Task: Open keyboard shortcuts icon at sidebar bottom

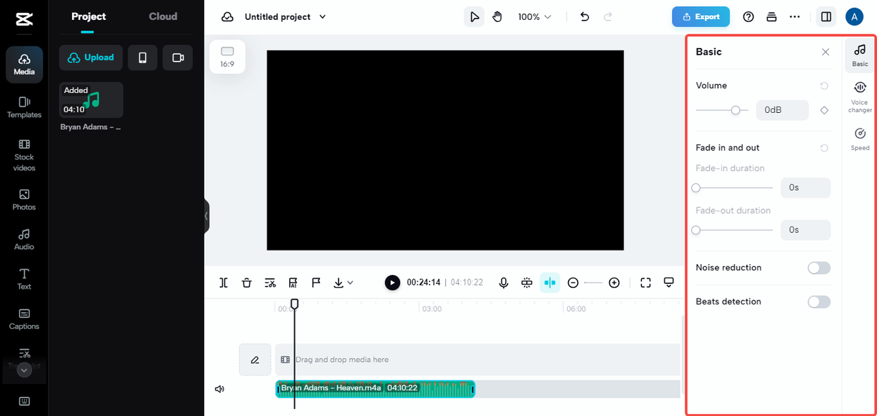Action: point(24,401)
